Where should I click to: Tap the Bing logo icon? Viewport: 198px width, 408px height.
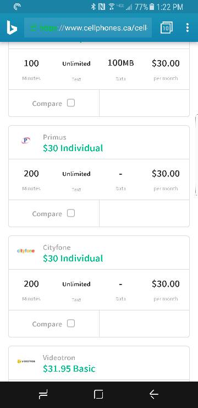[12, 28]
